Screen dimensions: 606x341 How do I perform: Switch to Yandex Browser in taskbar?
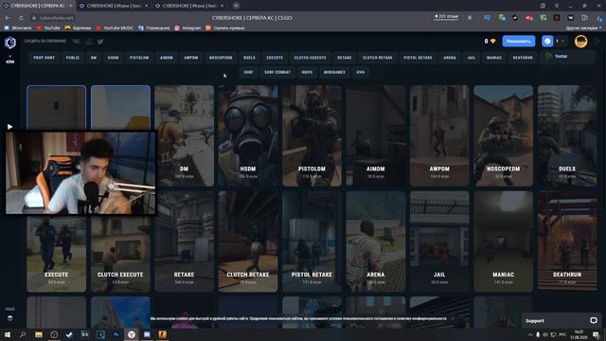tap(132, 334)
